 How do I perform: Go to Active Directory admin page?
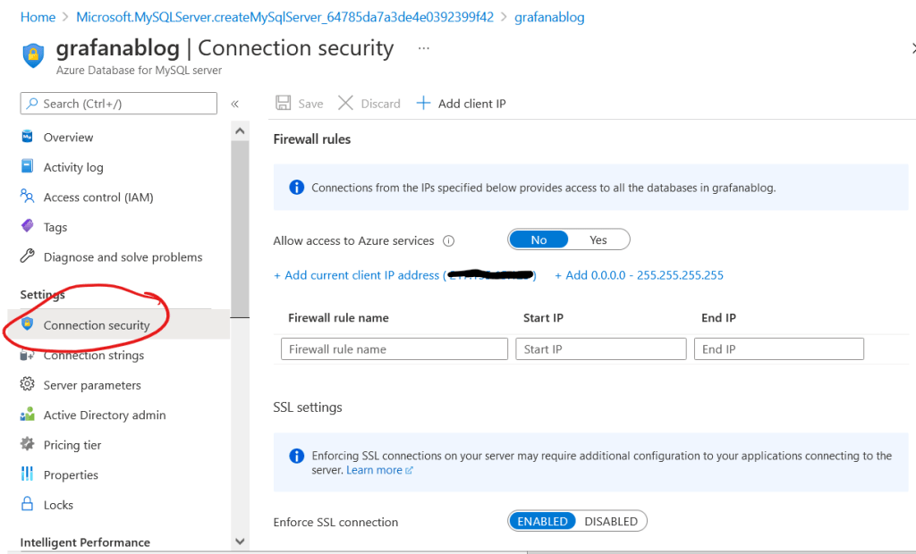click(x=105, y=415)
